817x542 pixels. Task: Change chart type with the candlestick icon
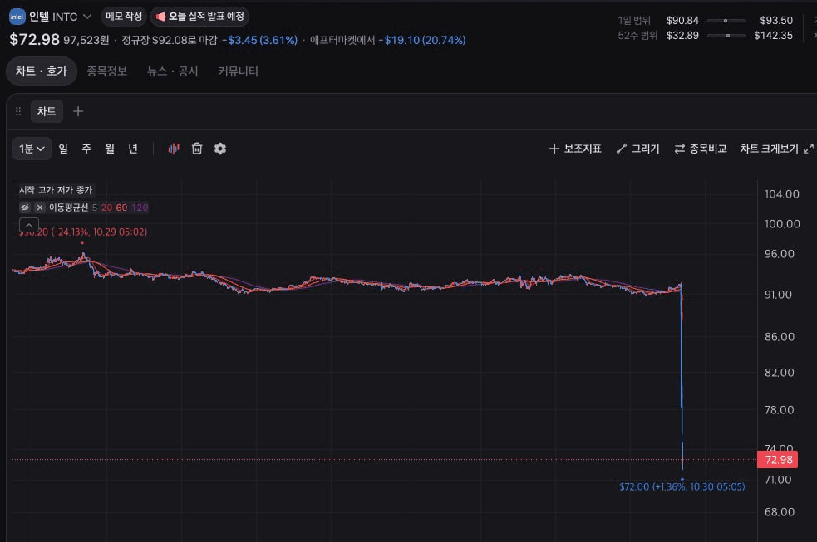click(174, 149)
